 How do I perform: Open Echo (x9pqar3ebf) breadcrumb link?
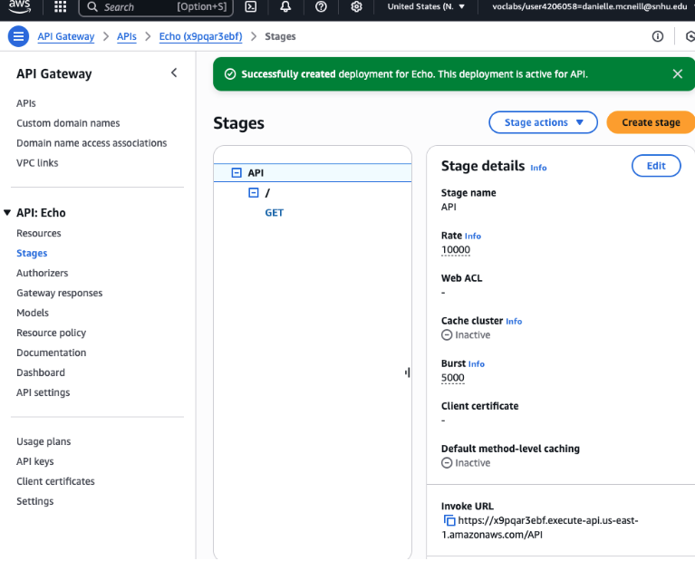tap(201, 36)
